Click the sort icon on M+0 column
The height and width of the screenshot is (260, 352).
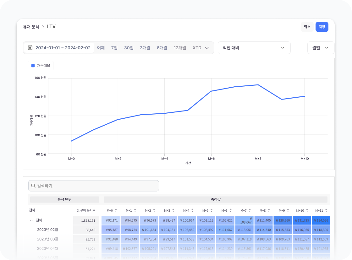[116, 210]
